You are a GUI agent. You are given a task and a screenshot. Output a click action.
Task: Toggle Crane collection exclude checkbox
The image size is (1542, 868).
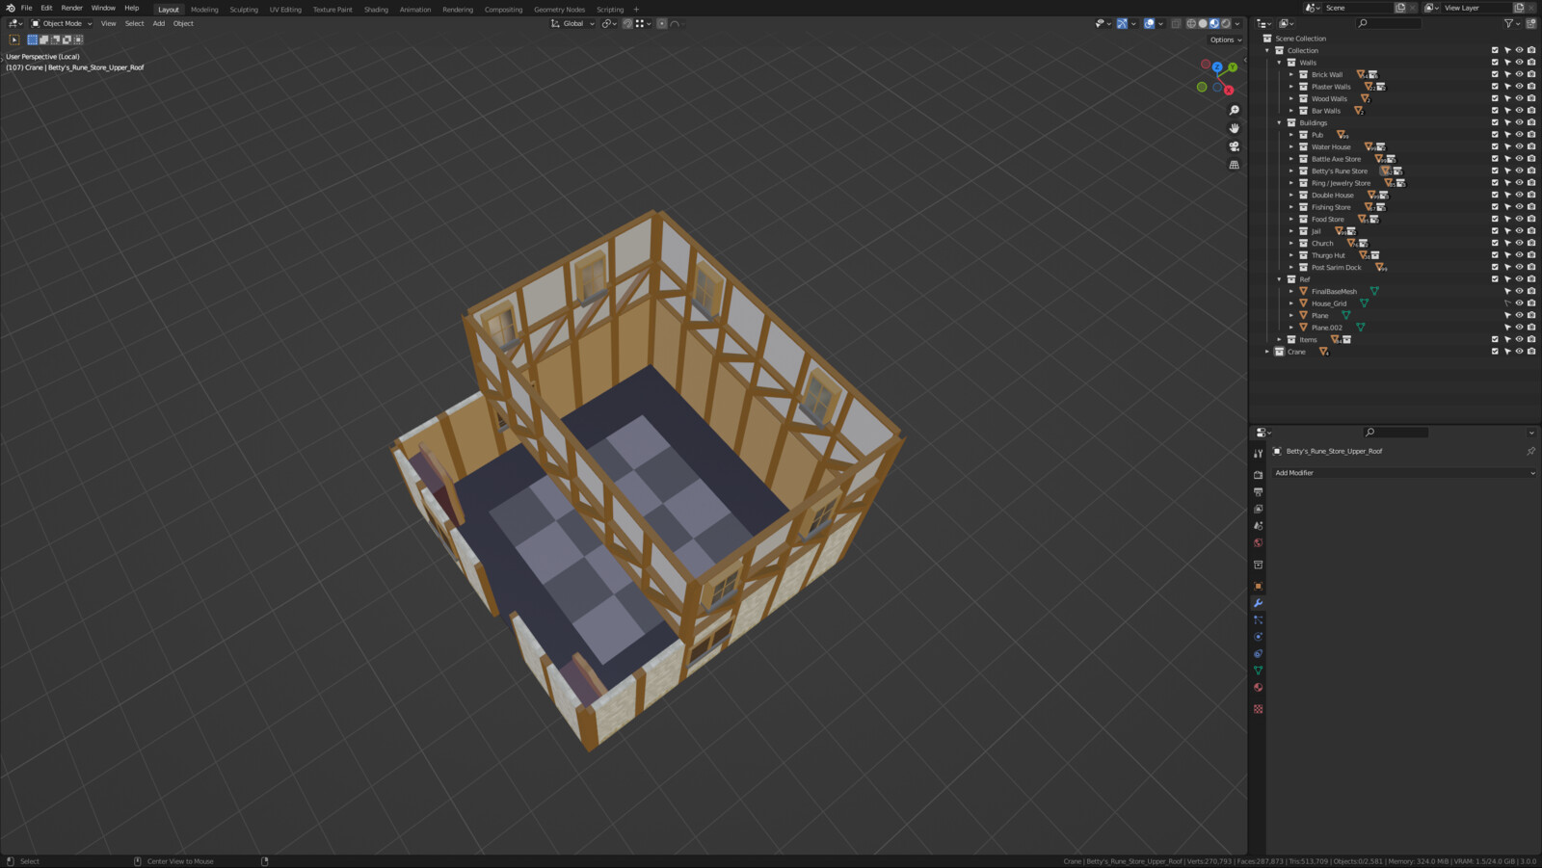pyautogui.click(x=1495, y=352)
